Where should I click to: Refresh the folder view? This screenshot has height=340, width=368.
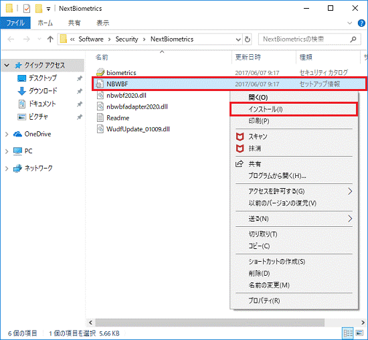[248, 39]
